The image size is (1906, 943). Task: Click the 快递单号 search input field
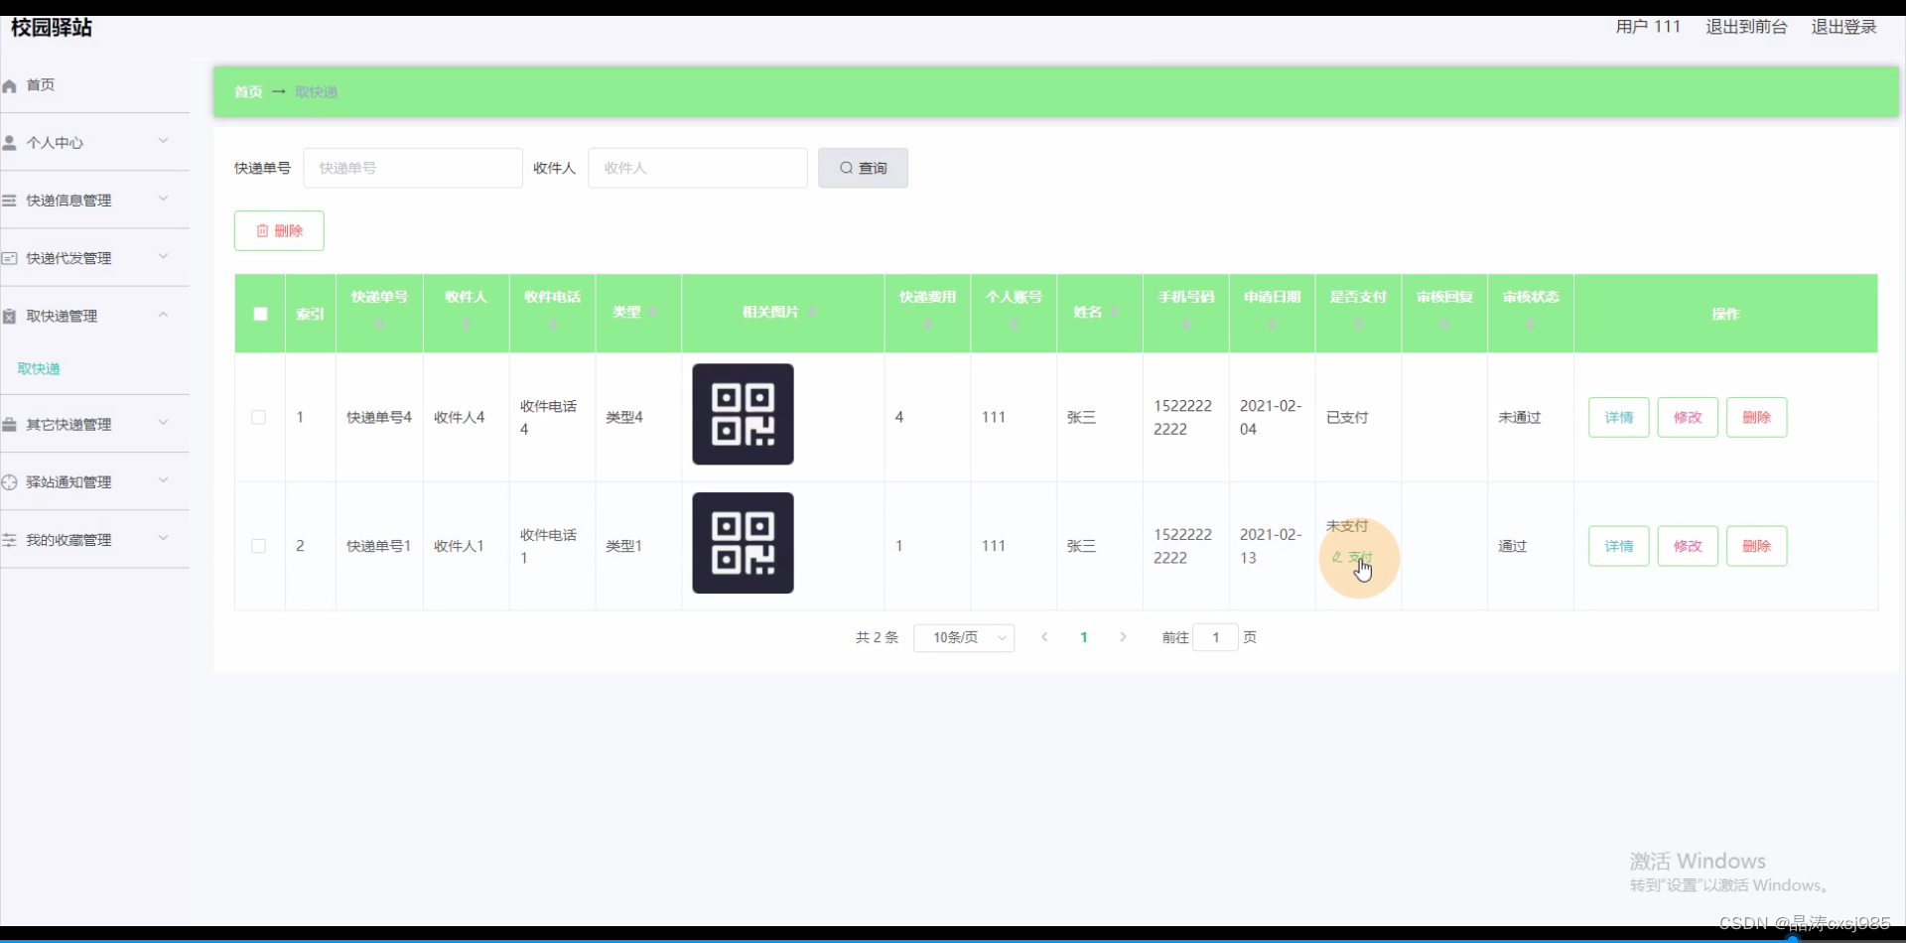pyautogui.click(x=413, y=168)
